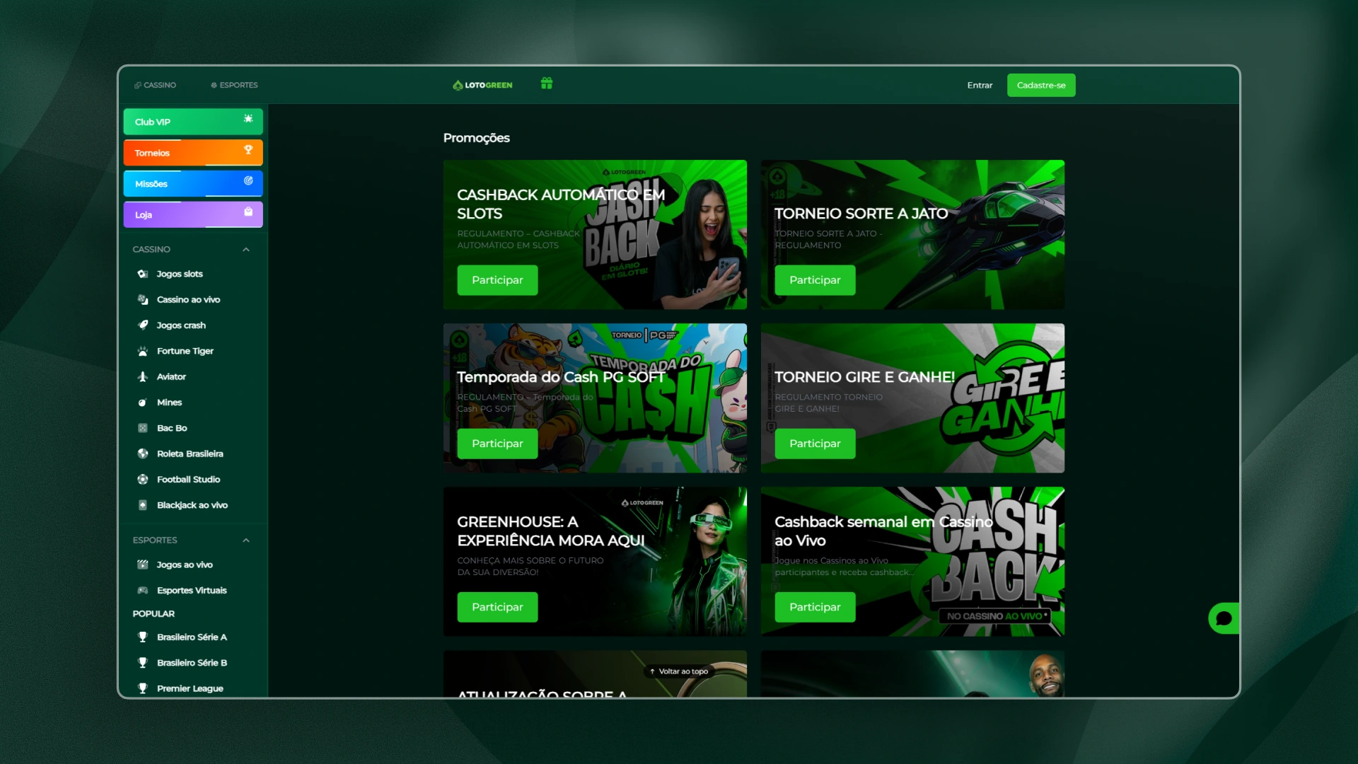
Task: Open the Missões menu item
Action: coord(193,184)
